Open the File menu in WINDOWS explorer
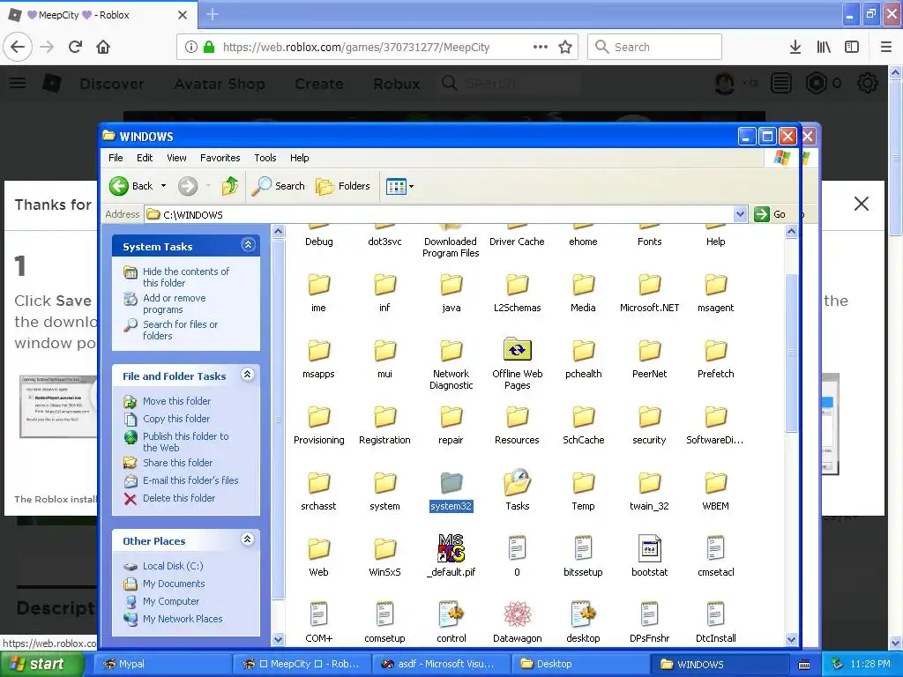The width and height of the screenshot is (903, 677). [x=116, y=158]
